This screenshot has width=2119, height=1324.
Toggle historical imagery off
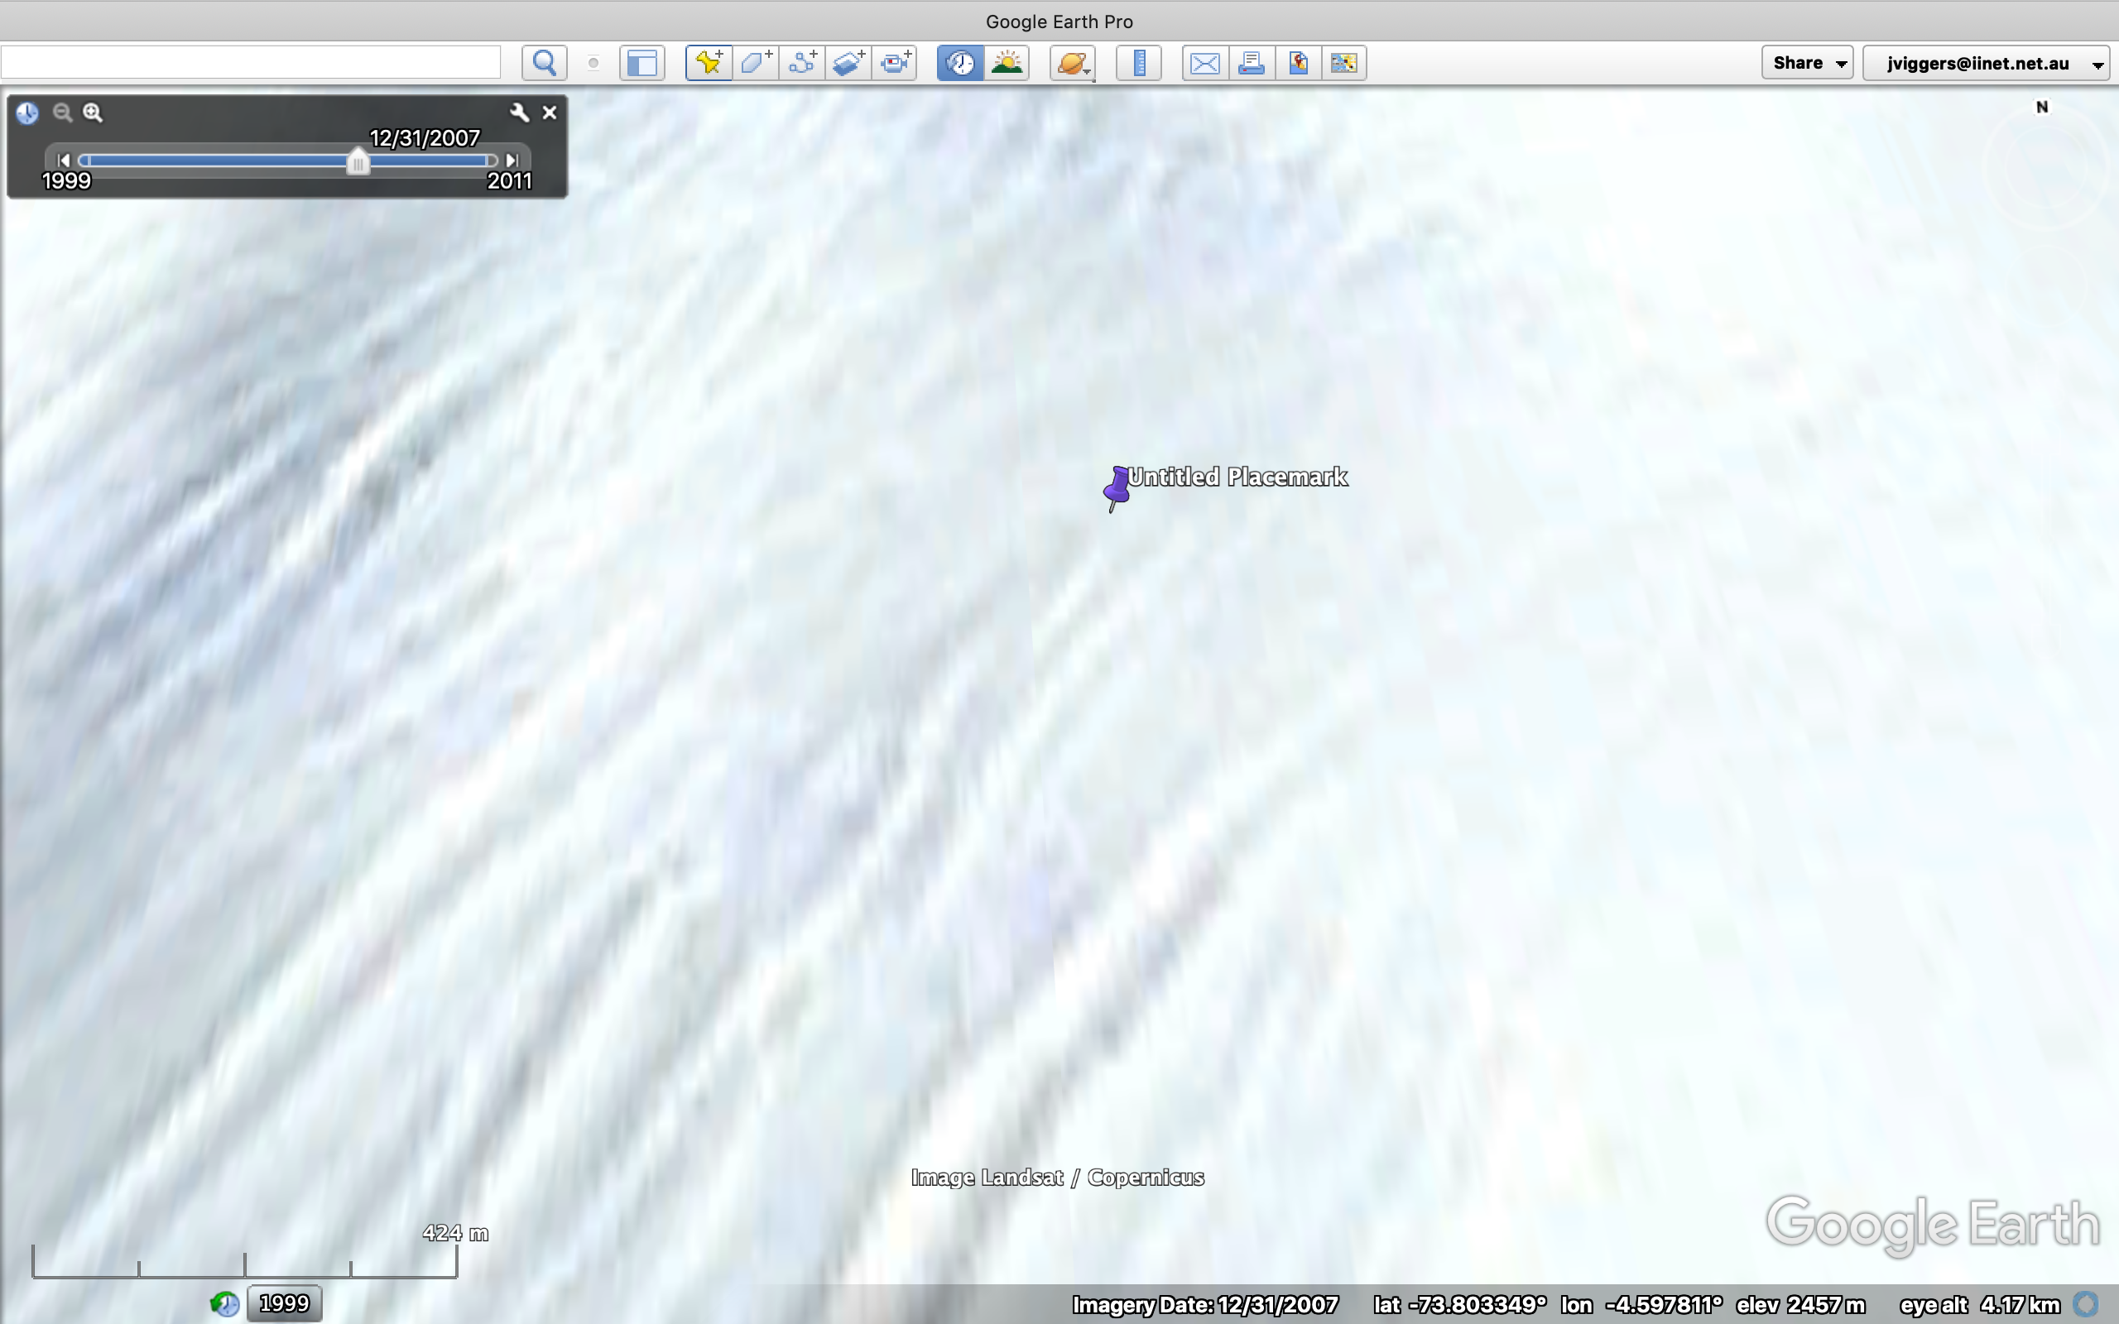click(x=959, y=62)
